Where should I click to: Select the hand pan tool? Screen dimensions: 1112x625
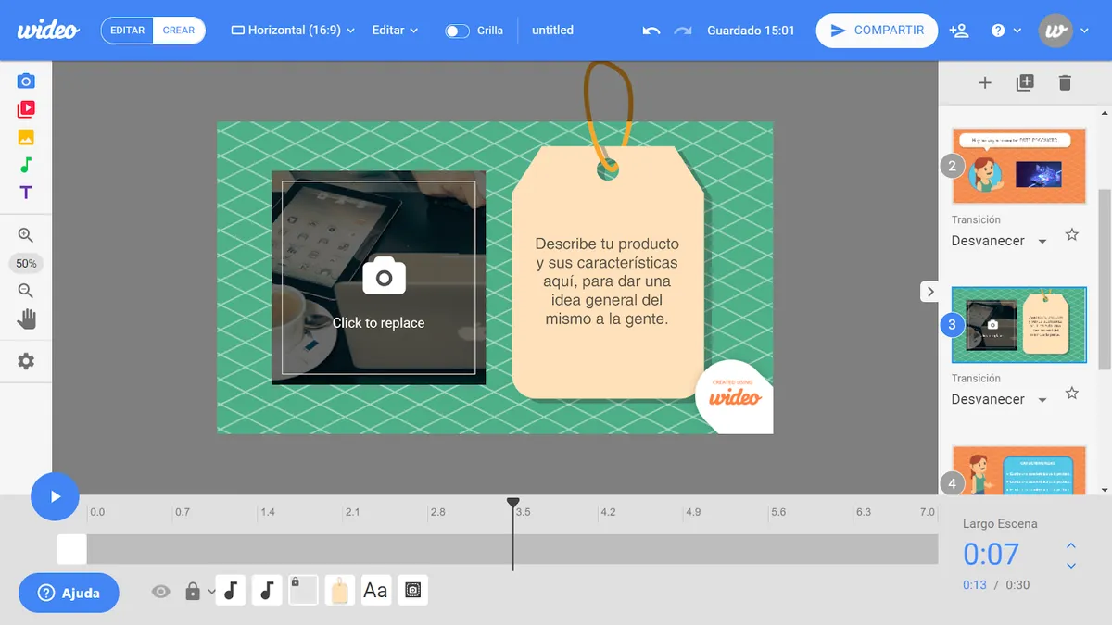[x=26, y=319]
